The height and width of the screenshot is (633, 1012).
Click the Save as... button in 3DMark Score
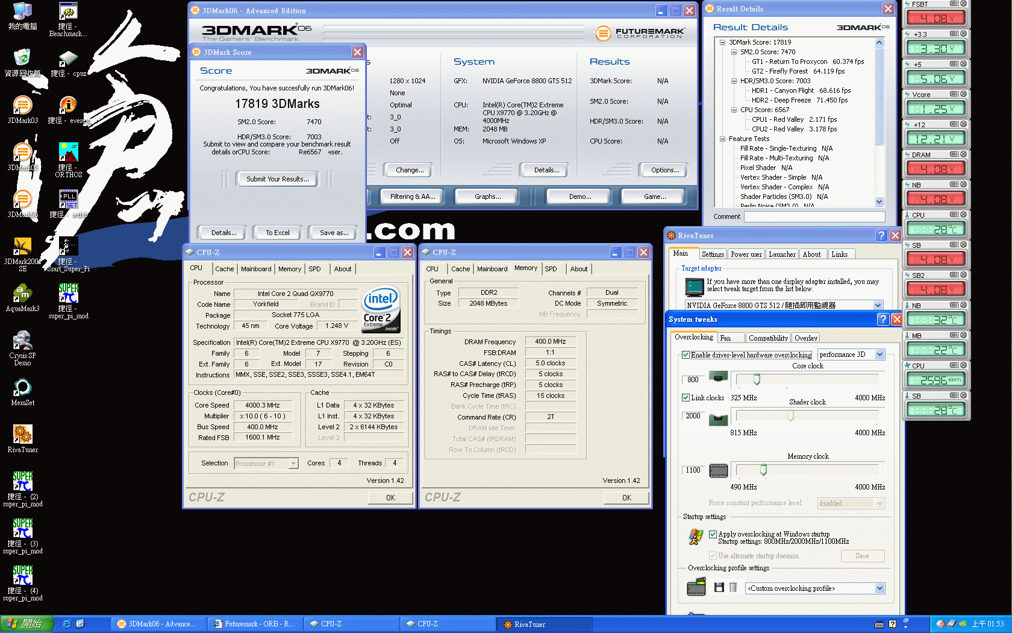[x=334, y=233]
